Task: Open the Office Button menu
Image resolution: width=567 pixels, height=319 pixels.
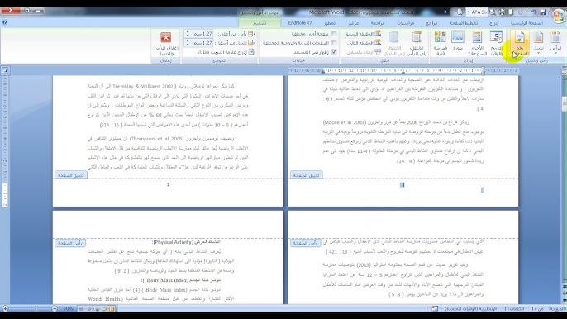Action: point(559,16)
